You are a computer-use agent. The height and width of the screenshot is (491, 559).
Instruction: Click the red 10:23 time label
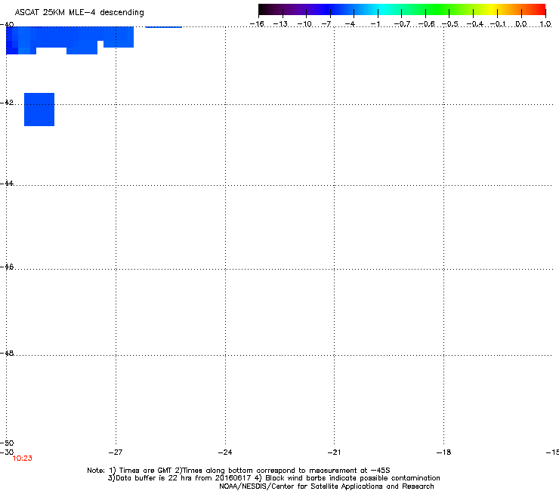click(23, 459)
